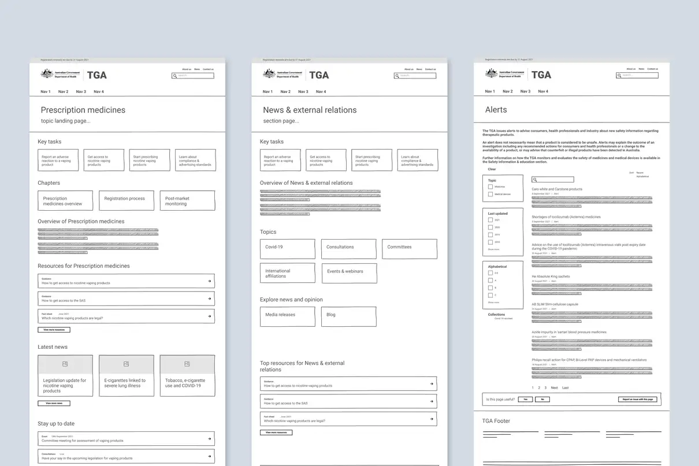
Task: Select Nav 2 in the Prescription medicines navigation
Action: 63,91
